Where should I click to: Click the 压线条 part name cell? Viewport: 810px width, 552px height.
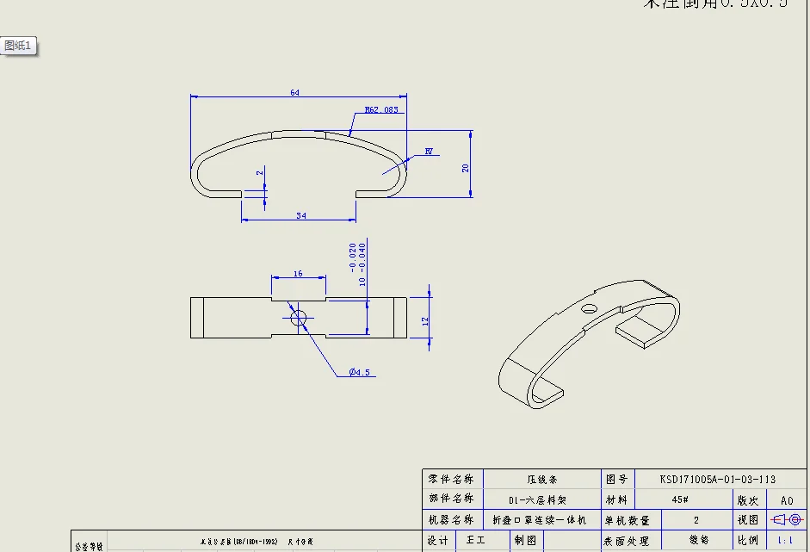542,479
